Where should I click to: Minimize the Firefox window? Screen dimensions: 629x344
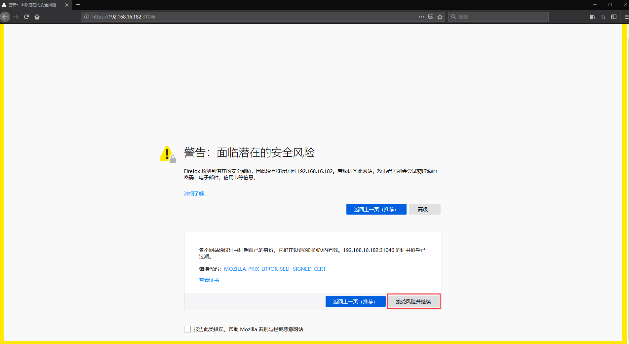coord(595,5)
